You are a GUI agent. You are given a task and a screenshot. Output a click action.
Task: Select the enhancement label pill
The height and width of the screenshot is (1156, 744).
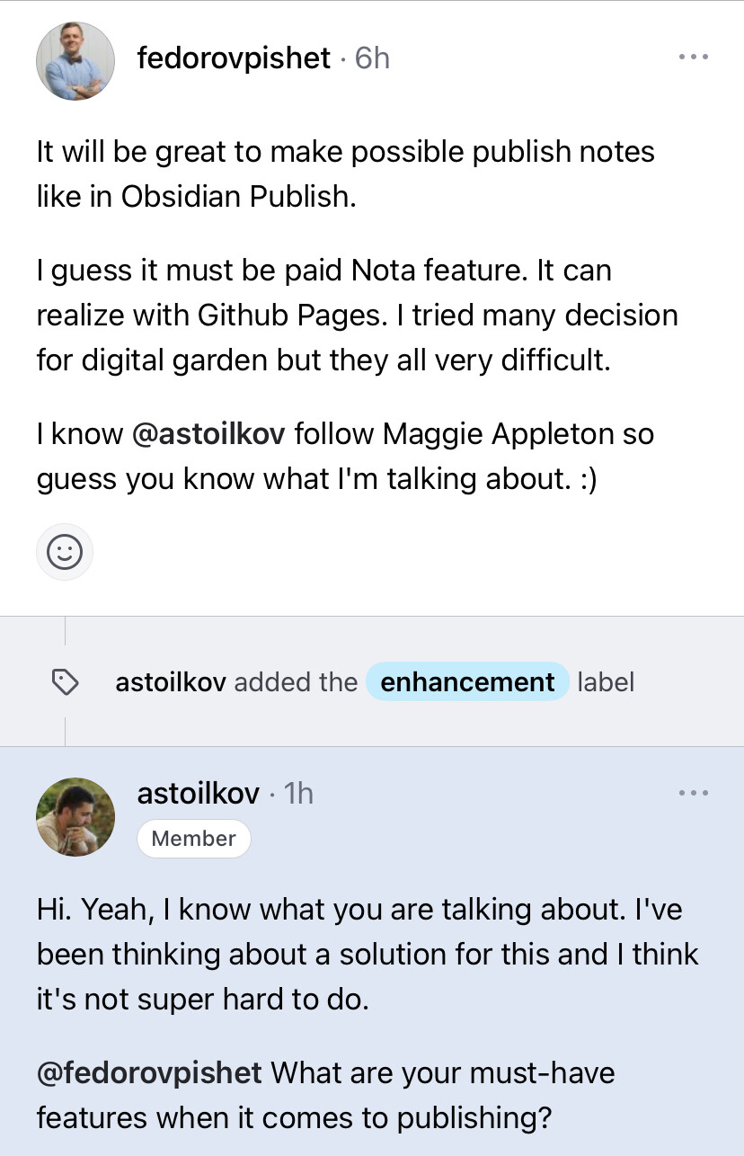coord(467,682)
